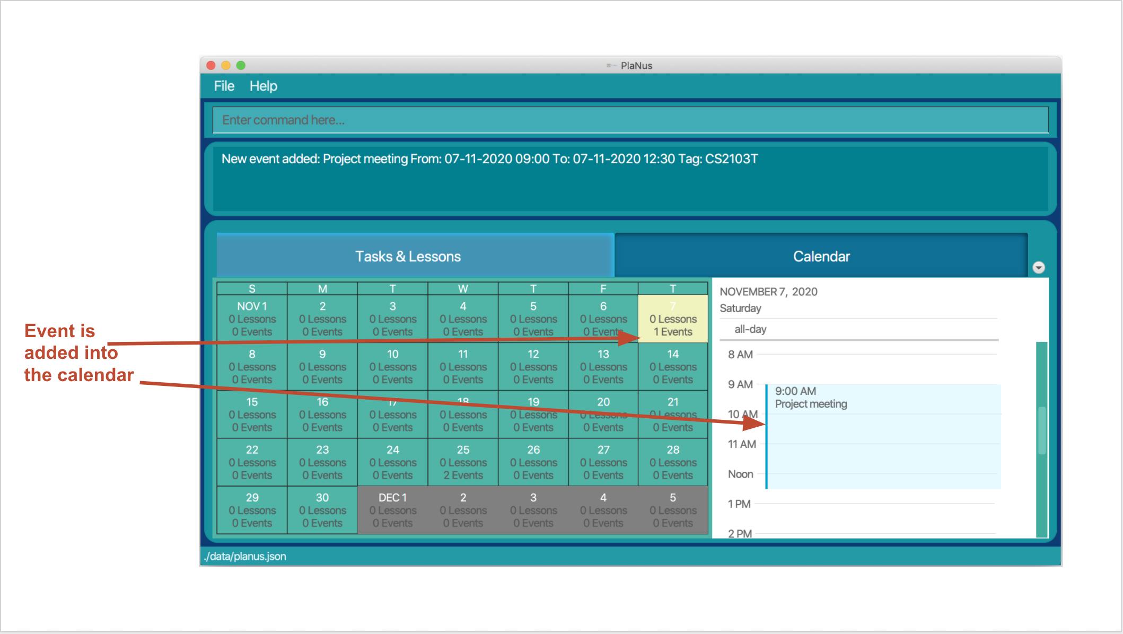Select November 28 in the calendar

click(673, 462)
